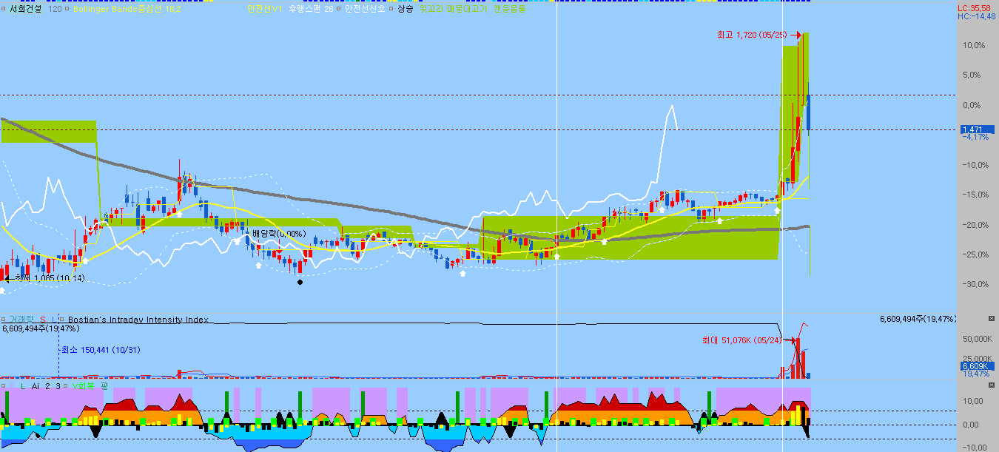Click the 최소 150,441 (10/31) volume label
Image resolution: width=999 pixels, height=452 pixels.
101,350
